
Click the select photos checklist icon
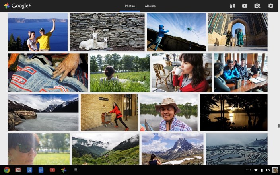click(x=233, y=6)
